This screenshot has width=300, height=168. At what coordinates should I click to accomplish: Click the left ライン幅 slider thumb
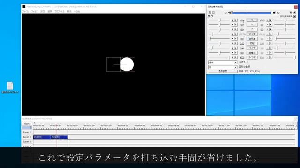coord(229,57)
